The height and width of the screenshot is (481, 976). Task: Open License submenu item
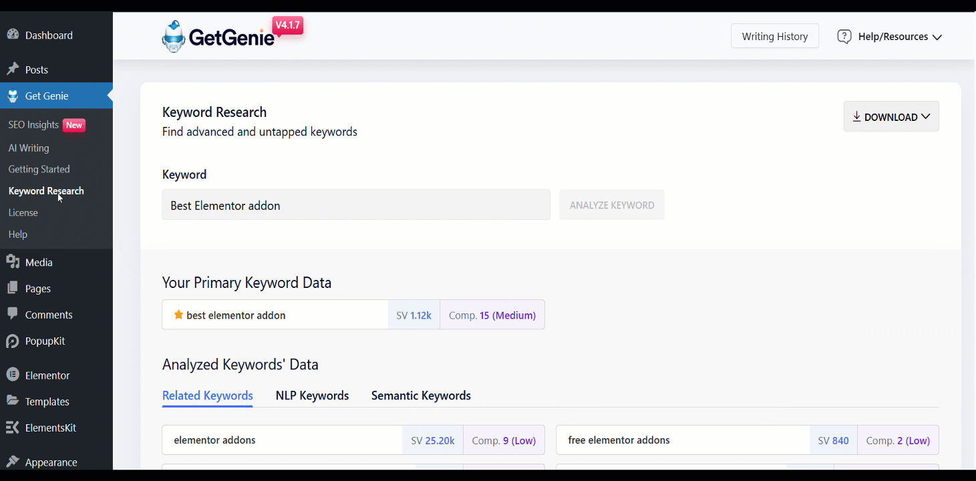coord(23,212)
